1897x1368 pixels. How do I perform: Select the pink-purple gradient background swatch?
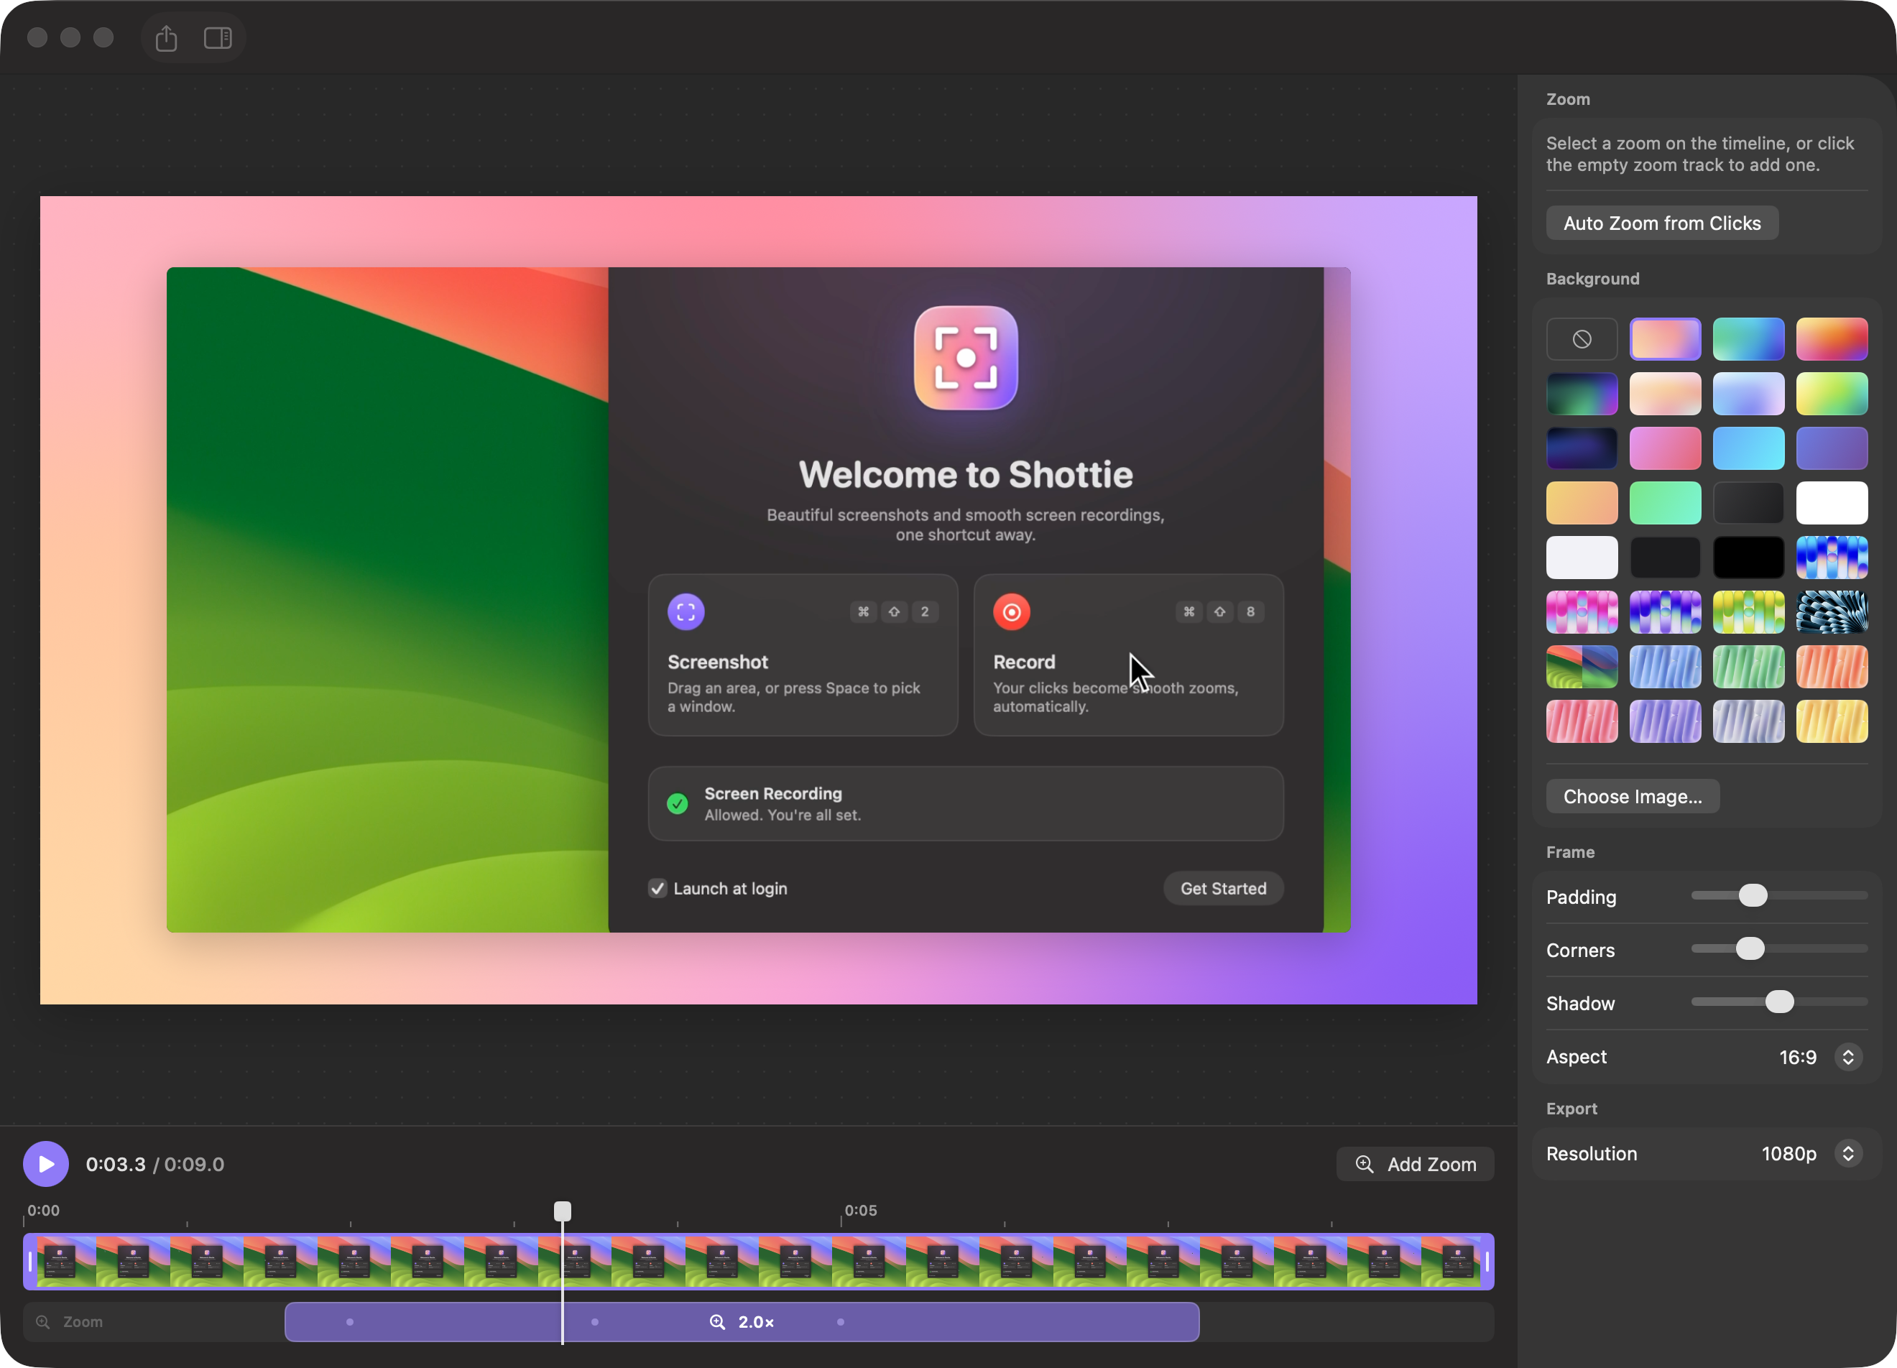(x=1666, y=340)
